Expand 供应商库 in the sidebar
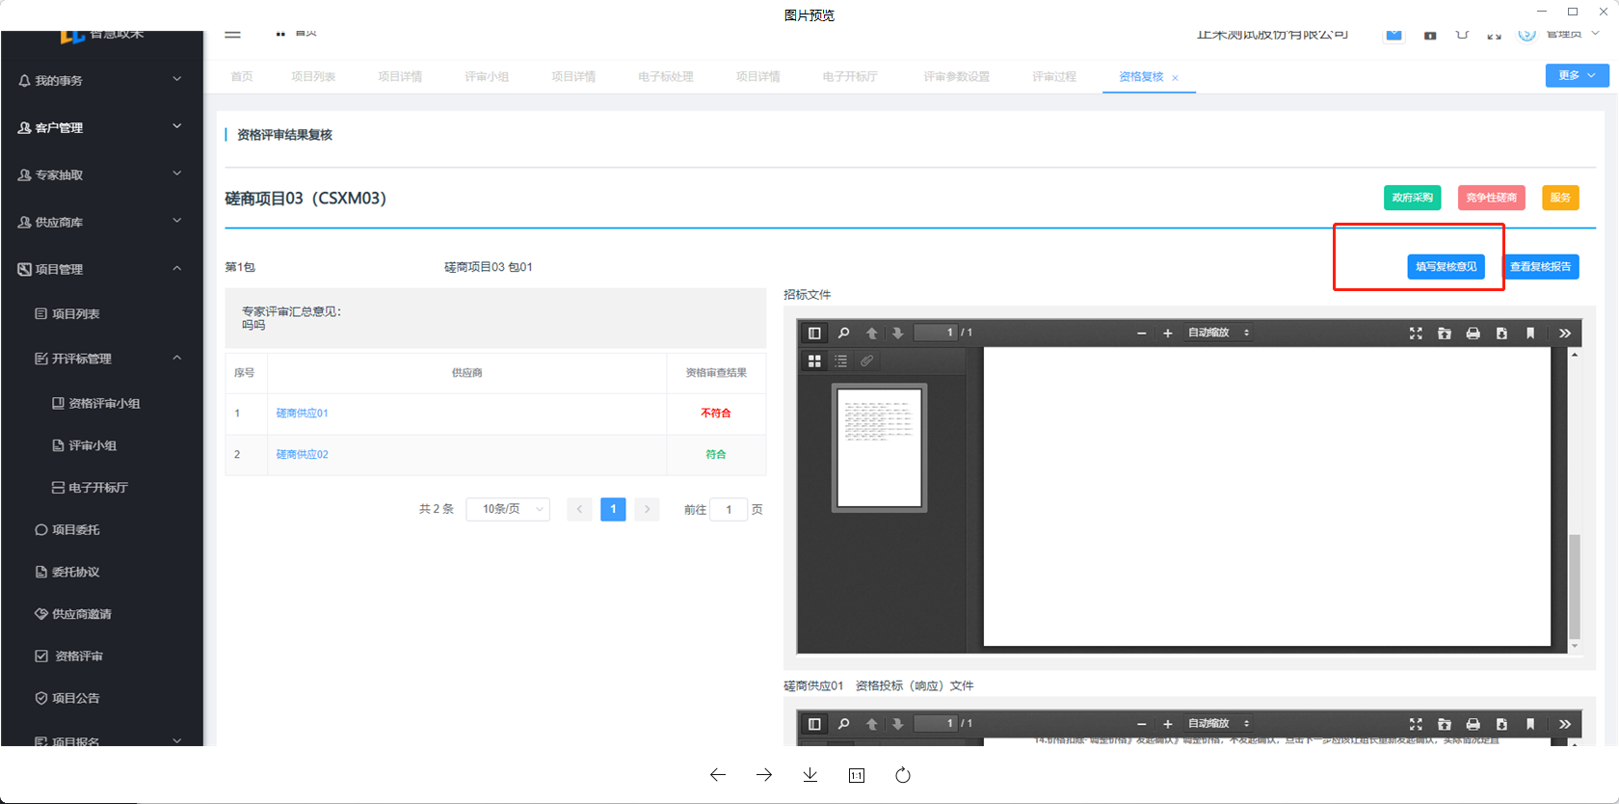This screenshot has height=804, width=1619. [x=101, y=222]
